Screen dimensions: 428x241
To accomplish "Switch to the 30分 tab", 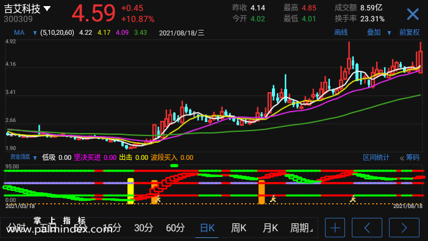I will coord(143,228).
